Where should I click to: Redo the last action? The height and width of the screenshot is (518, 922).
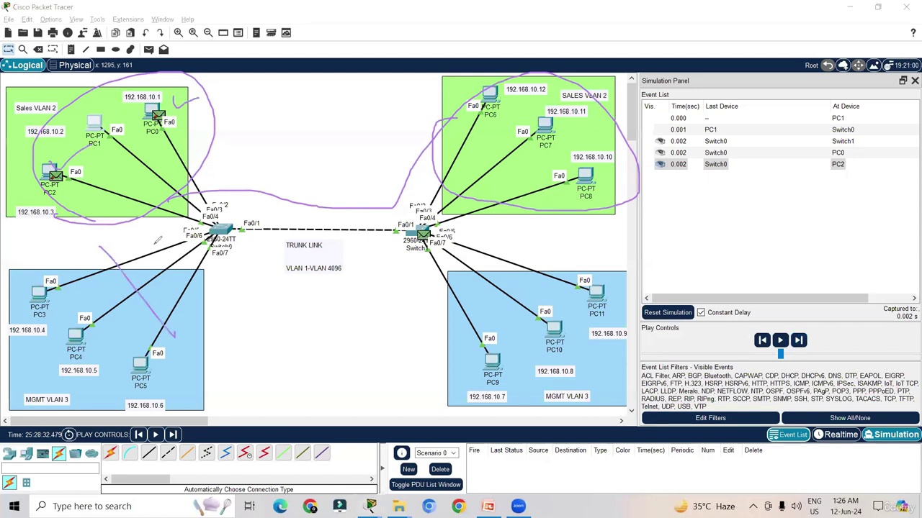click(160, 32)
